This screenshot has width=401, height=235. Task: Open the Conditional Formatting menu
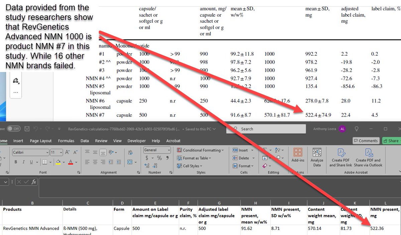(x=201, y=150)
